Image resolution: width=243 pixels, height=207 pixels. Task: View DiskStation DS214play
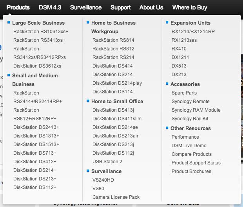click(x=117, y=83)
